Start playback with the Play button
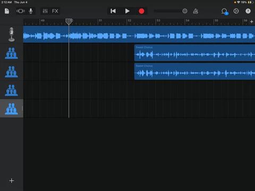Viewport: 255px width, 191px height. (127, 11)
